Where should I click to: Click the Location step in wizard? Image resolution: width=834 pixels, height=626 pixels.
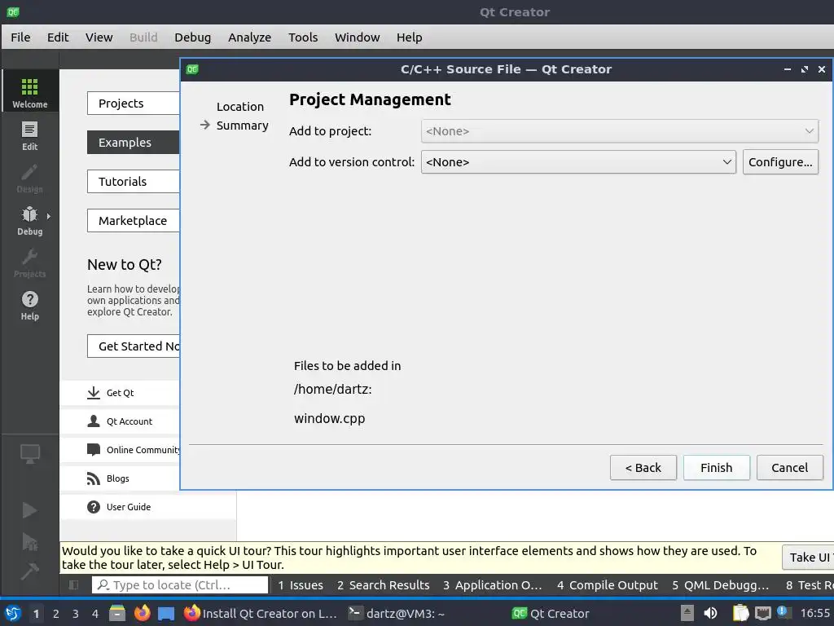coord(240,107)
